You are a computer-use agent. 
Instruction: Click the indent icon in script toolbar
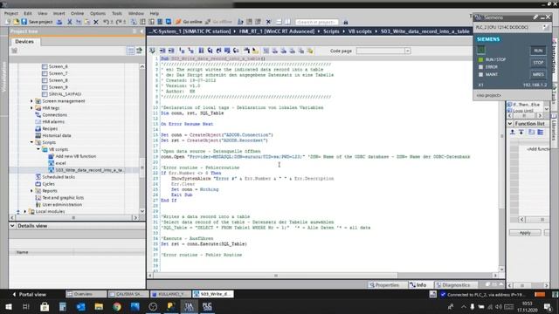point(162,51)
